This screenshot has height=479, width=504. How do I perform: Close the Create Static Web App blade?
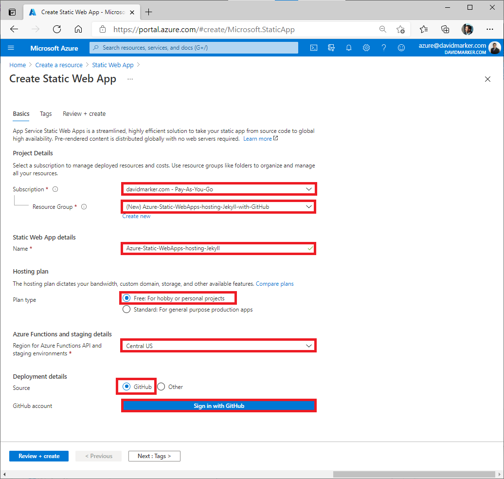487,79
